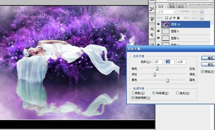The height and width of the screenshot is (130, 215).
Task: Click the 填充 100% value field
Action: (x=195, y=18)
